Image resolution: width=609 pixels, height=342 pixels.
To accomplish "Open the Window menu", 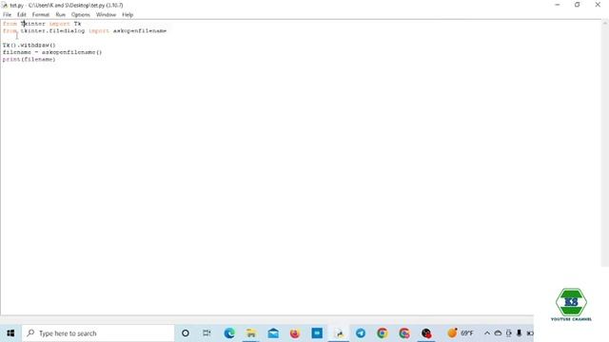I will pyautogui.click(x=106, y=15).
